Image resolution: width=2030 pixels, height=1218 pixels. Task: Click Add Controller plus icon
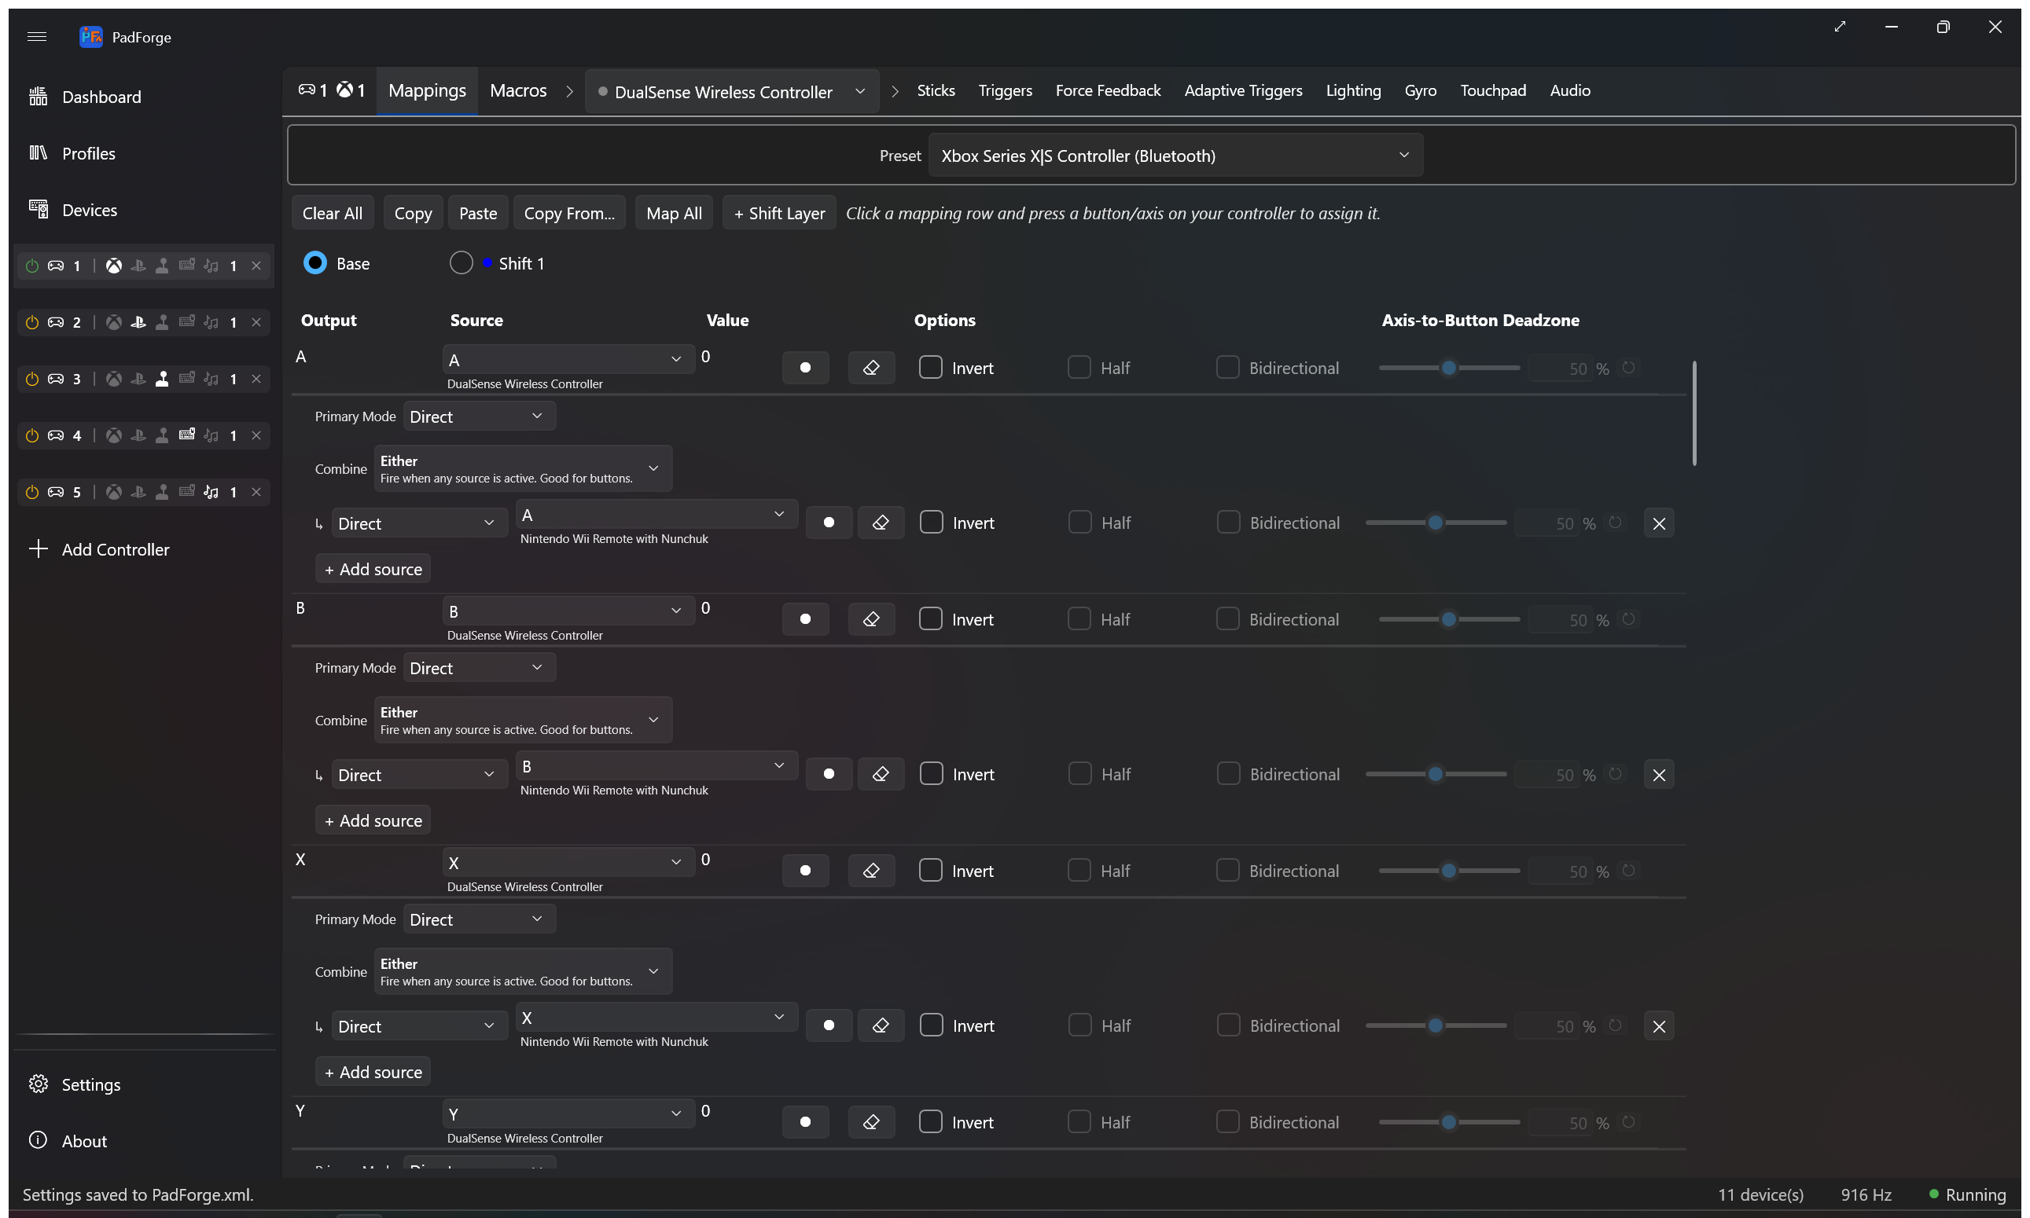38,549
